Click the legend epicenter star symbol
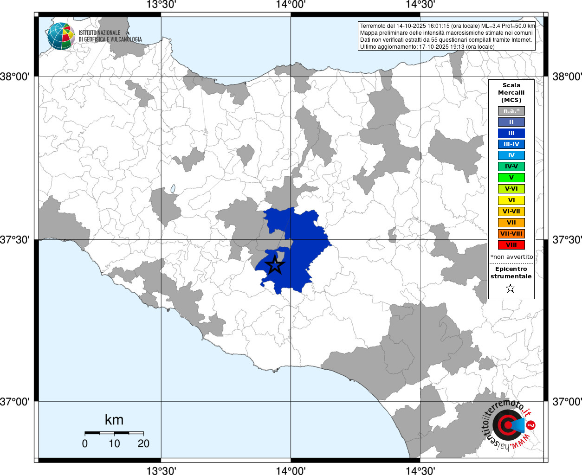582x475 pixels. (x=511, y=289)
